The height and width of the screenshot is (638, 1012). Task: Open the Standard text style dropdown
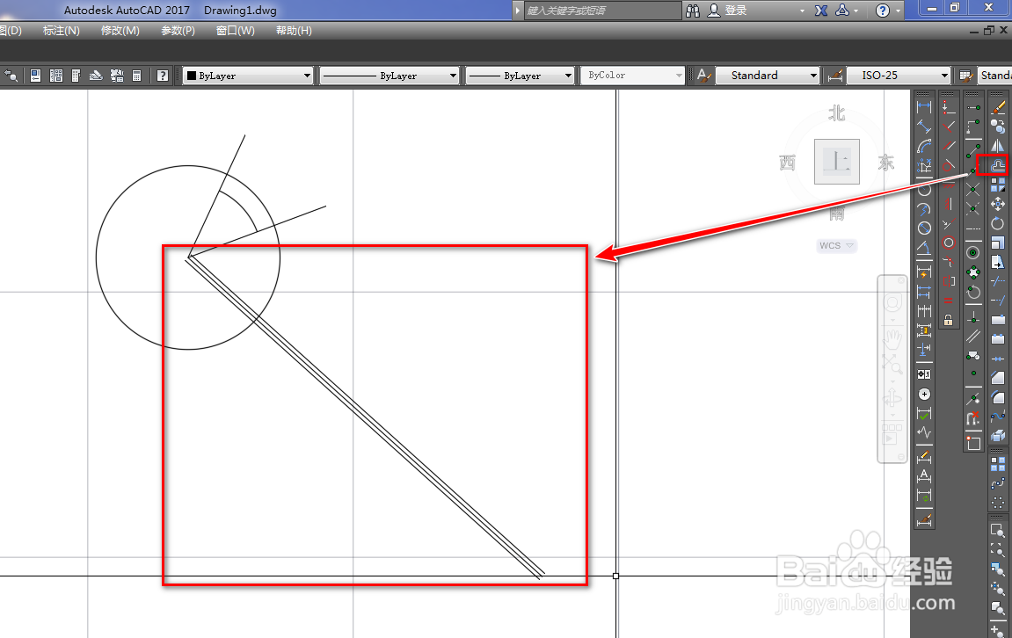768,76
